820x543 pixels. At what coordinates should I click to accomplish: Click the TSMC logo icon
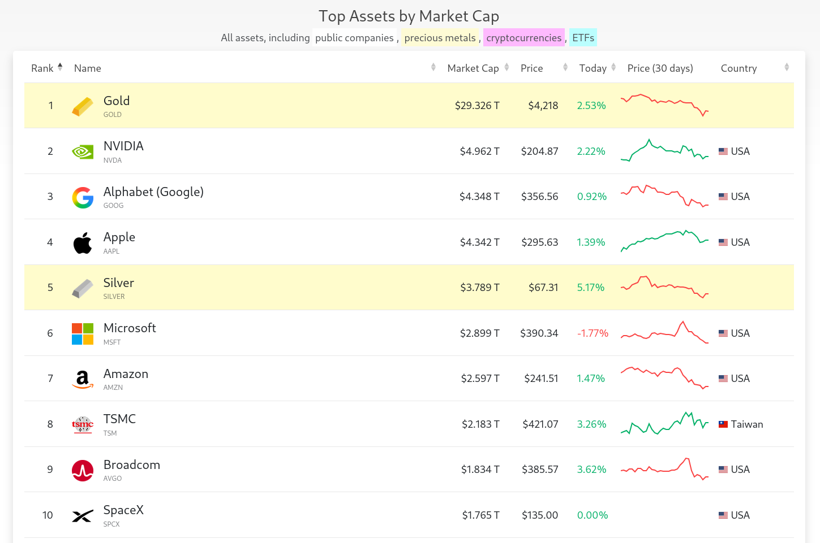(83, 424)
